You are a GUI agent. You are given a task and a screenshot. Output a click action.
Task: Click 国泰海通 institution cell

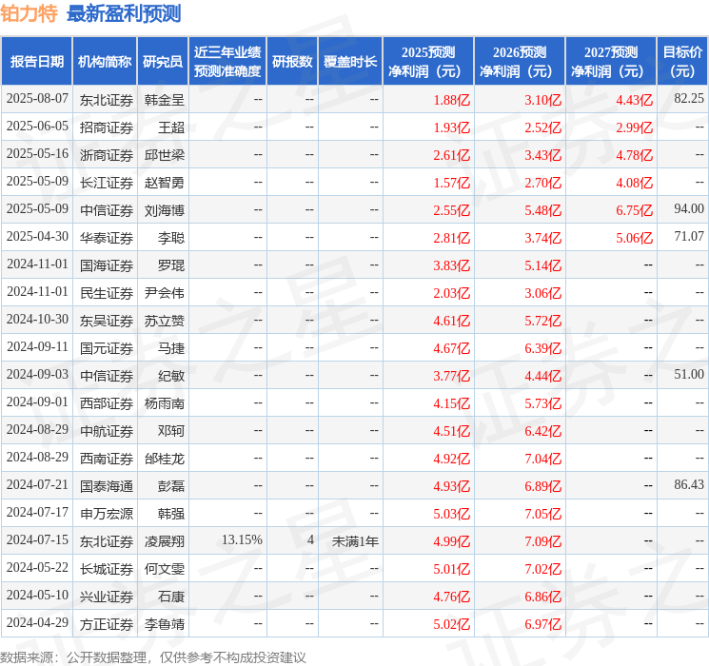tap(107, 486)
